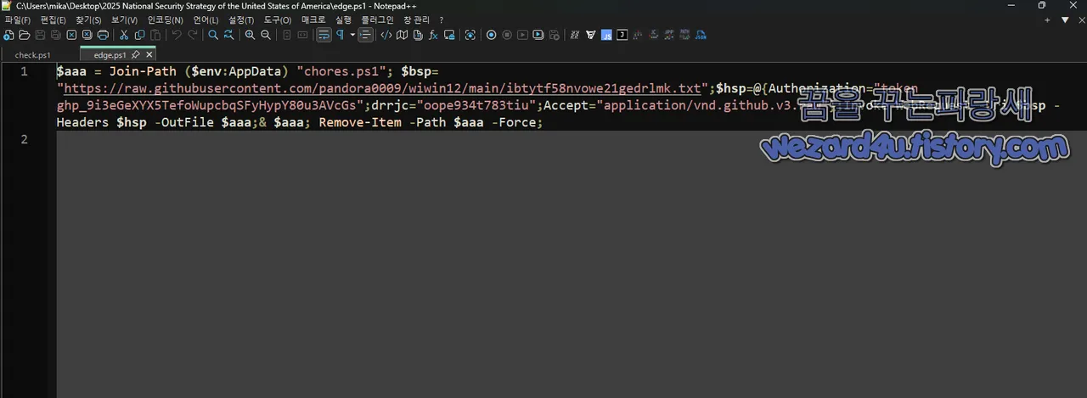This screenshot has width=1087, height=398.
Task: Click the Save file icon
Action: click(40, 35)
